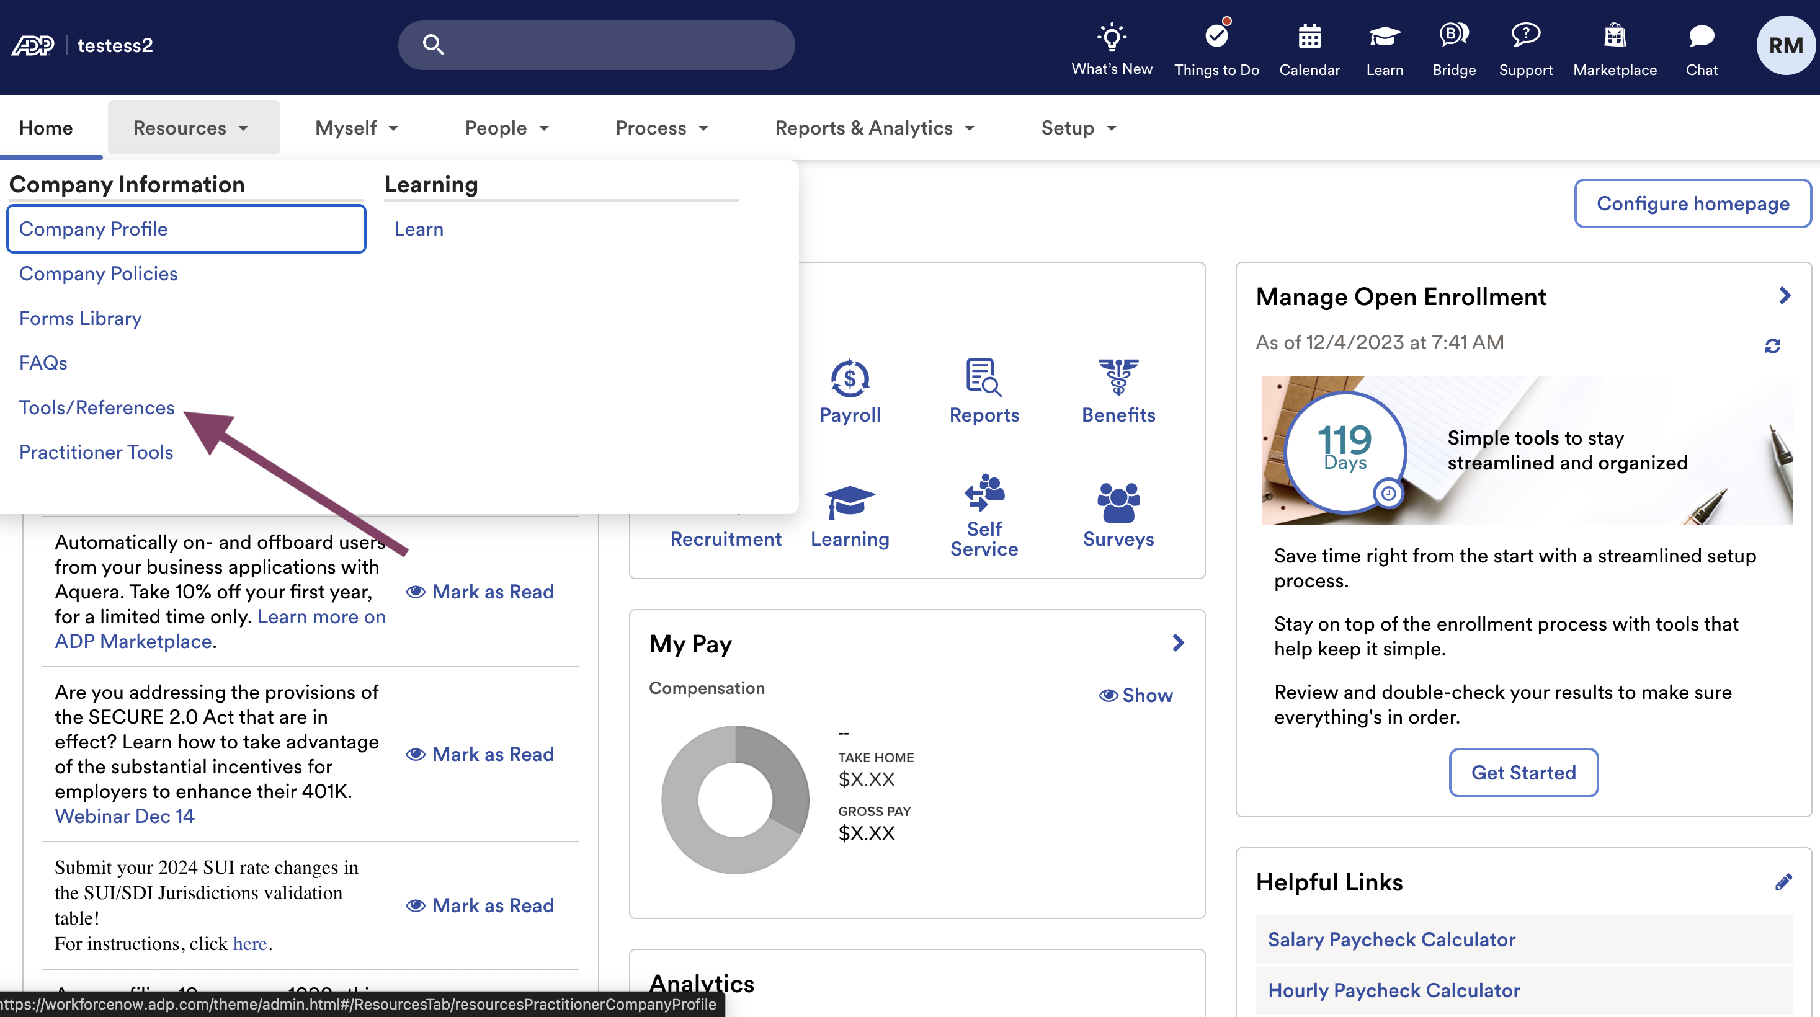Show compensation in My Pay
Image resolution: width=1820 pixels, height=1017 pixels.
(x=1135, y=695)
